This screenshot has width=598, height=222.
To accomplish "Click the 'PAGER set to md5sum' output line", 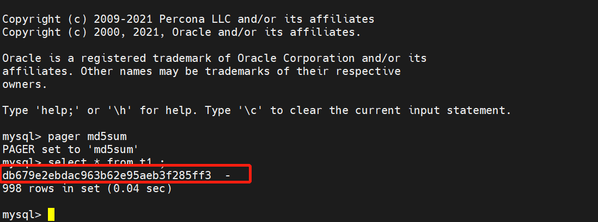I will coord(70,149).
